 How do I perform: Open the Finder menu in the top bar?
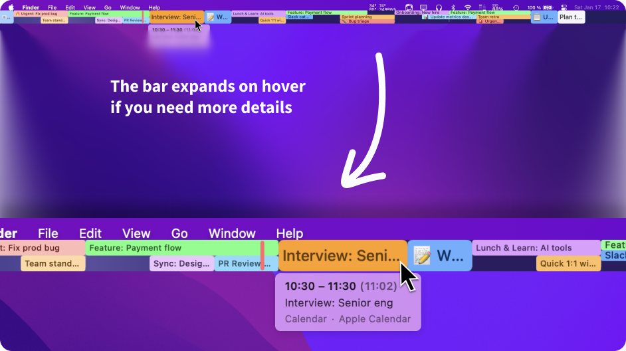31,7
